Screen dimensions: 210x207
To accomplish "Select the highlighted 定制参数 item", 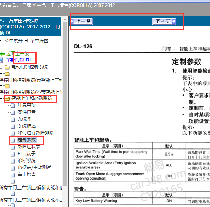I will [x=27, y=140].
